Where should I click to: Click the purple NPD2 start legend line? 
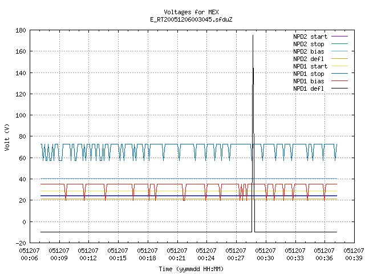point(340,37)
